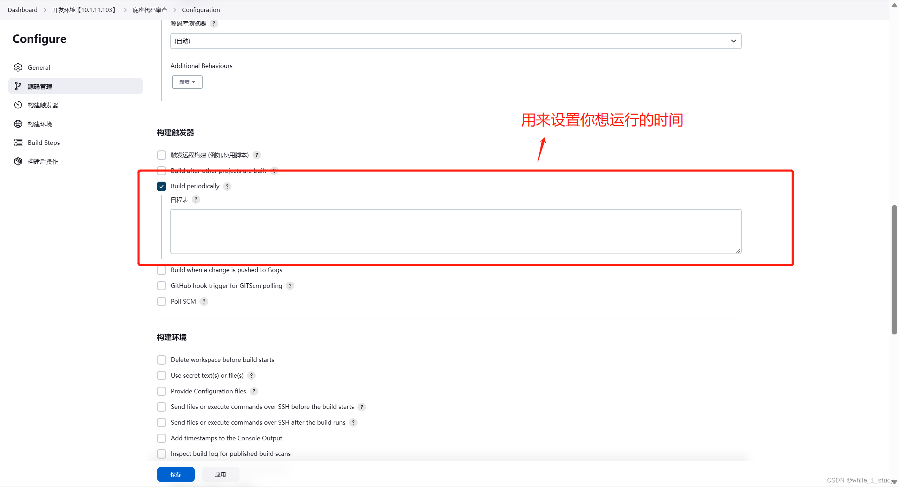Uncheck the Build periodically checkbox

162,186
